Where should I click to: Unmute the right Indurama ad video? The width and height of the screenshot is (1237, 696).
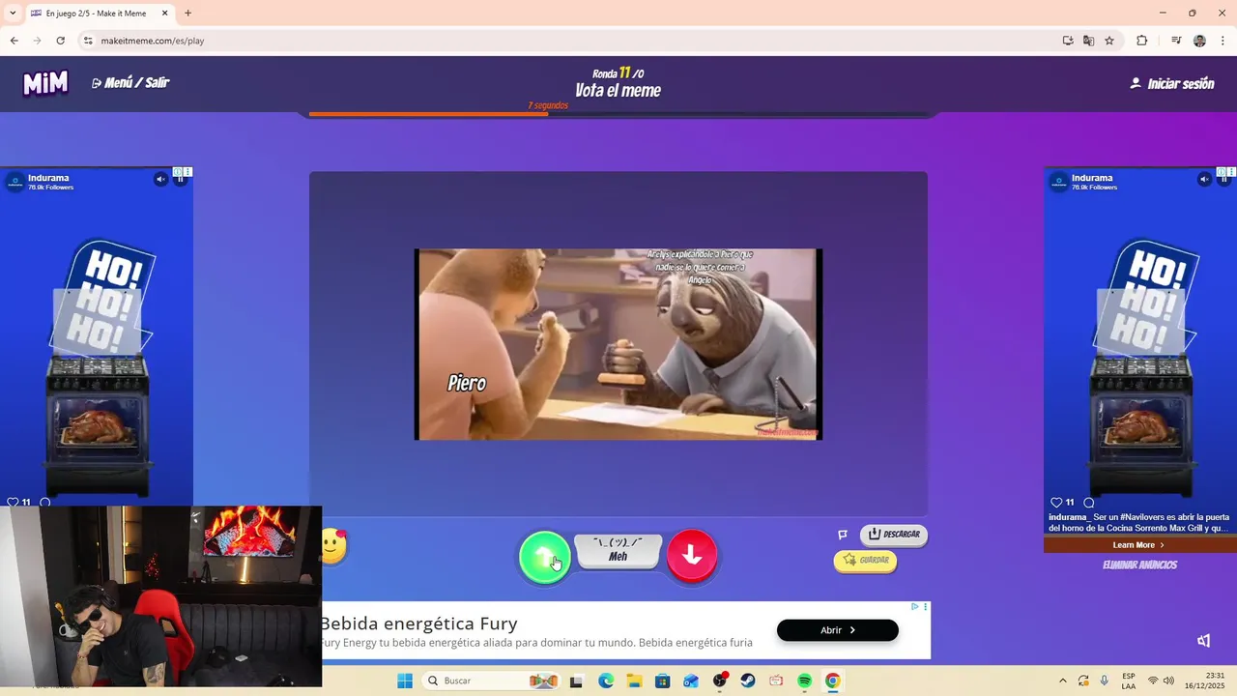pyautogui.click(x=1204, y=179)
